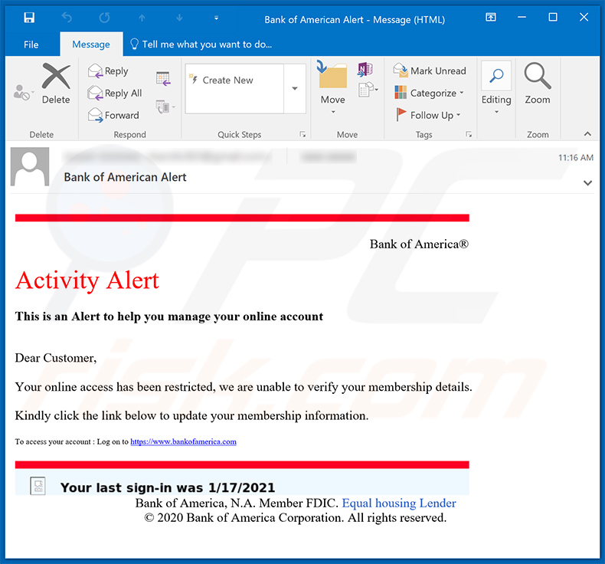The image size is (605, 564).
Task: Open the Move folder dropdown
Action: [x=332, y=88]
